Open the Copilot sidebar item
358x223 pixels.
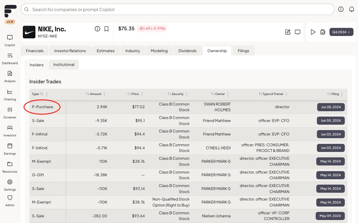(10, 40)
